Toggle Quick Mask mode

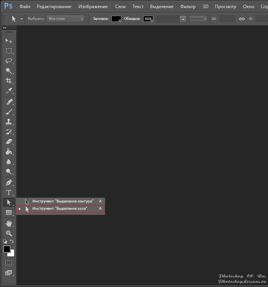click(x=8, y=263)
